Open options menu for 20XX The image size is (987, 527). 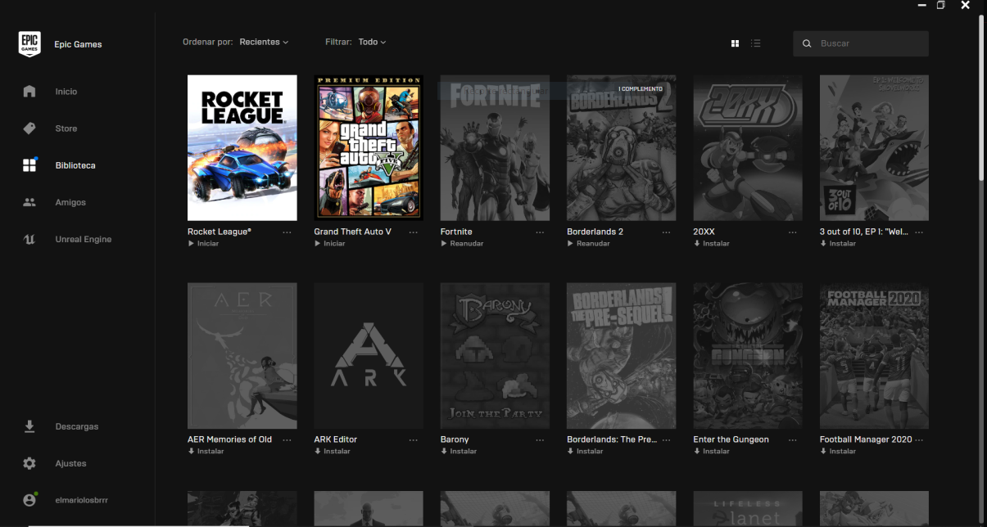(792, 232)
